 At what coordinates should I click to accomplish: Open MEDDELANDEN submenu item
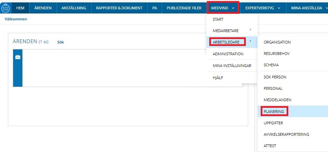tap(293, 100)
